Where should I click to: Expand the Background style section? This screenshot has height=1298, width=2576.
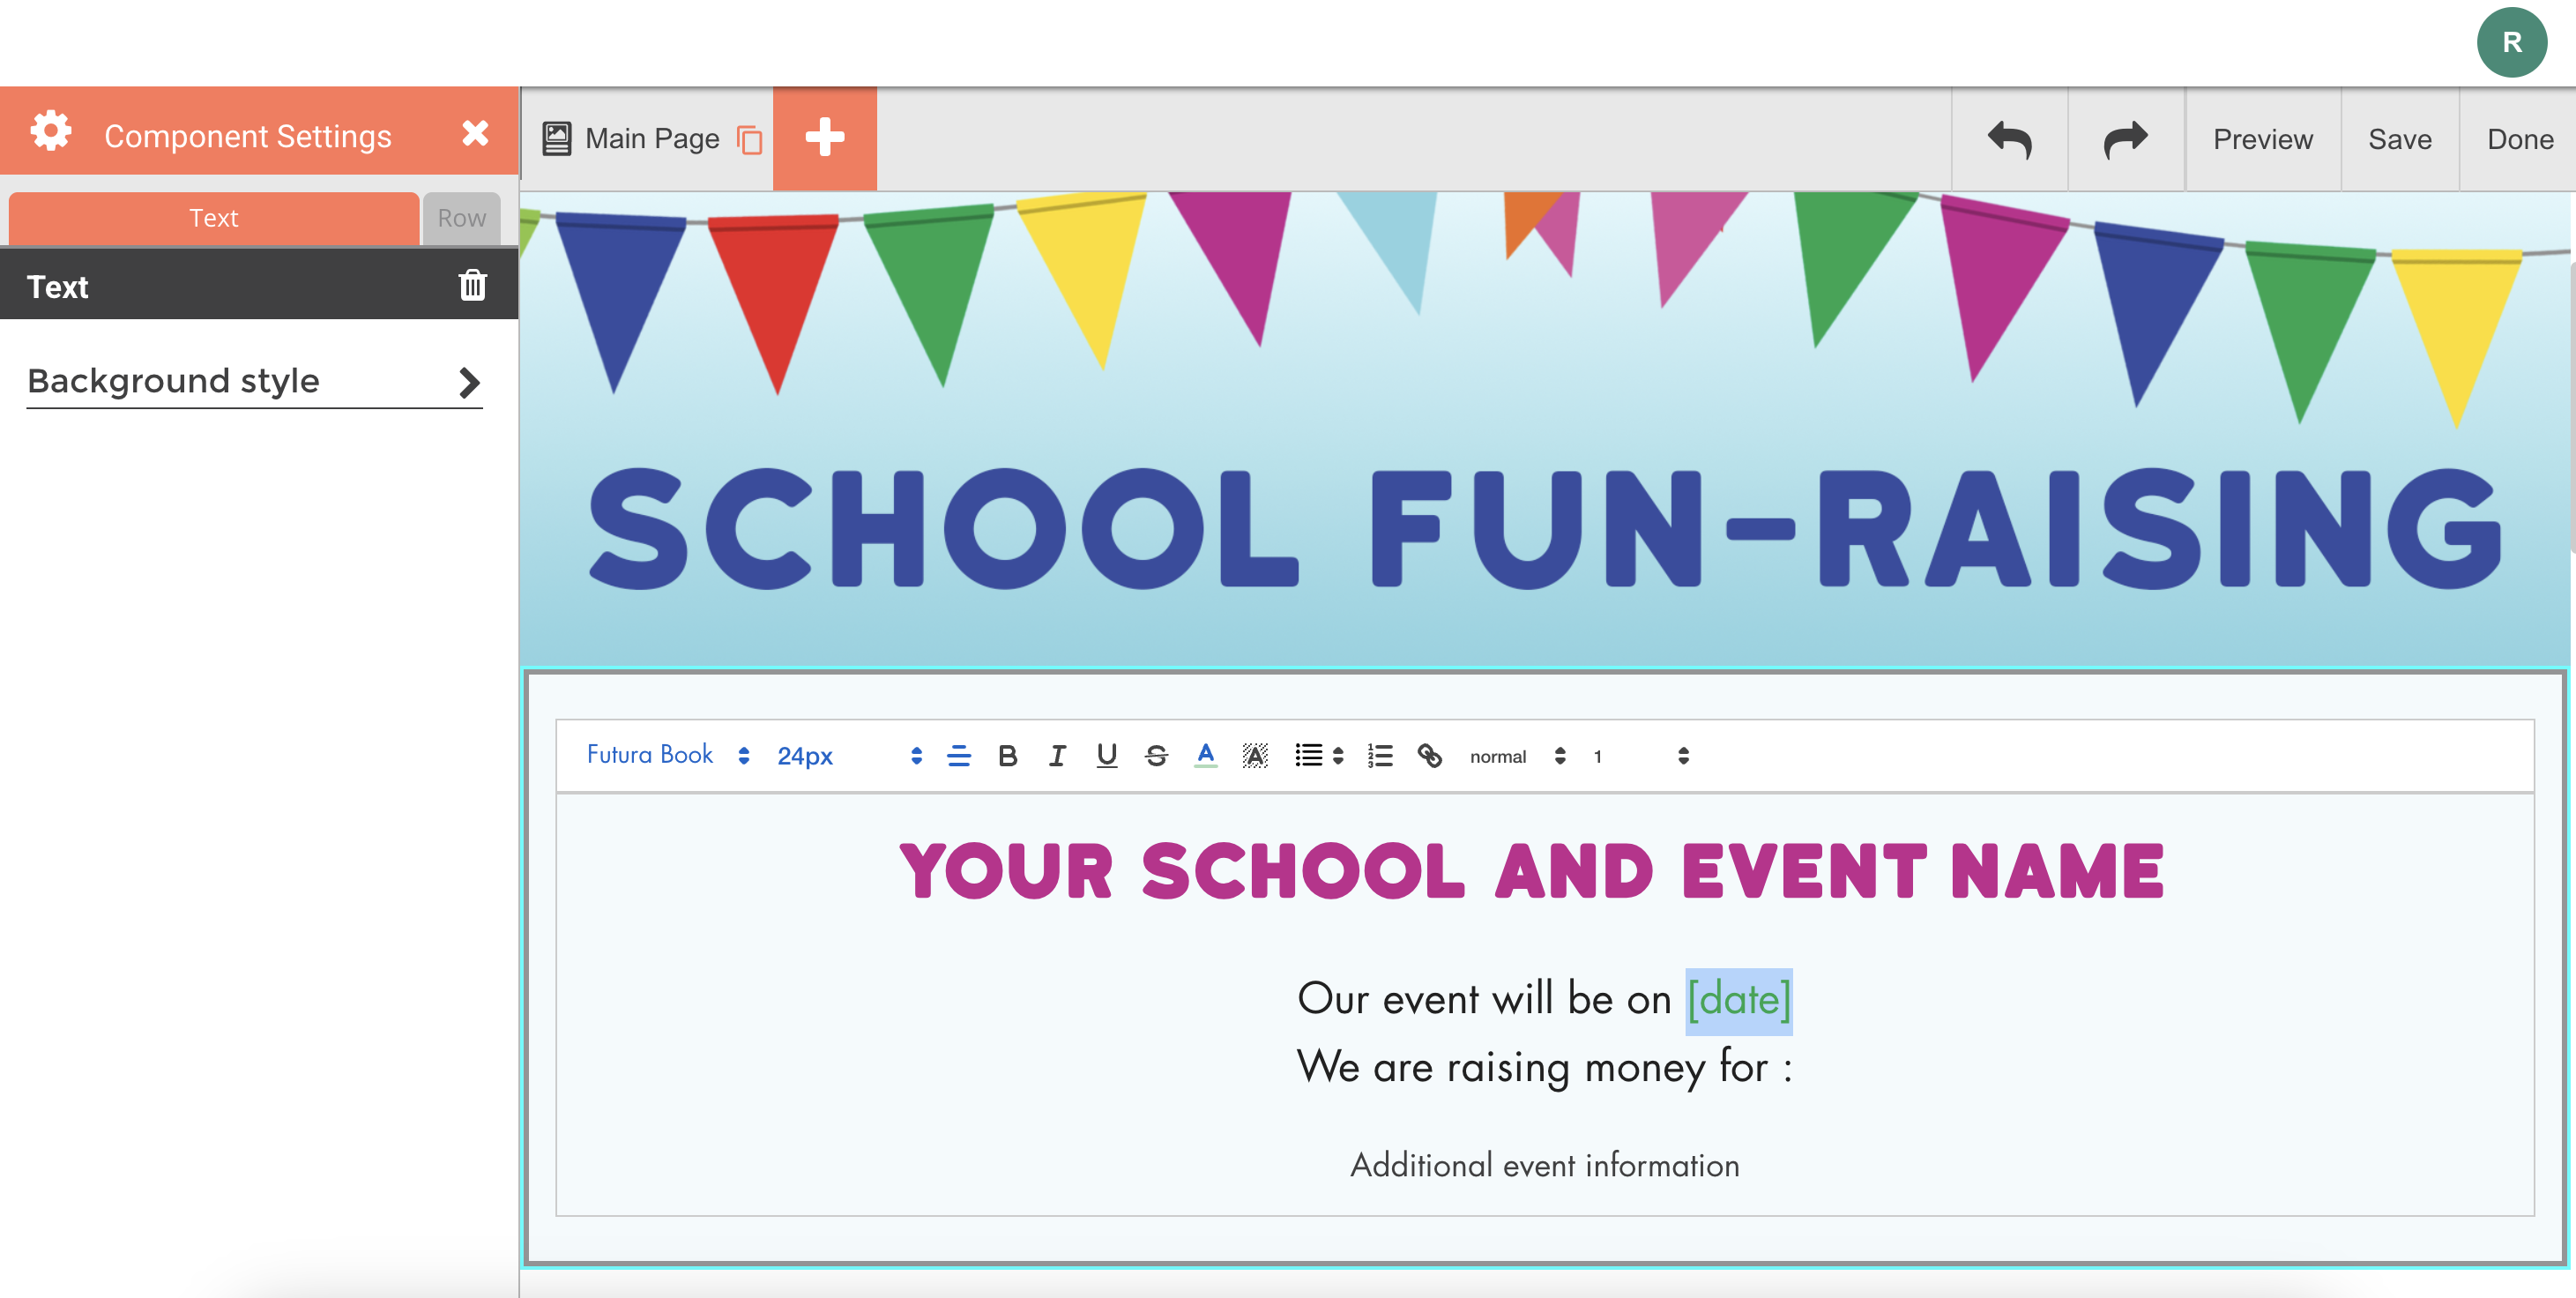[x=254, y=381]
